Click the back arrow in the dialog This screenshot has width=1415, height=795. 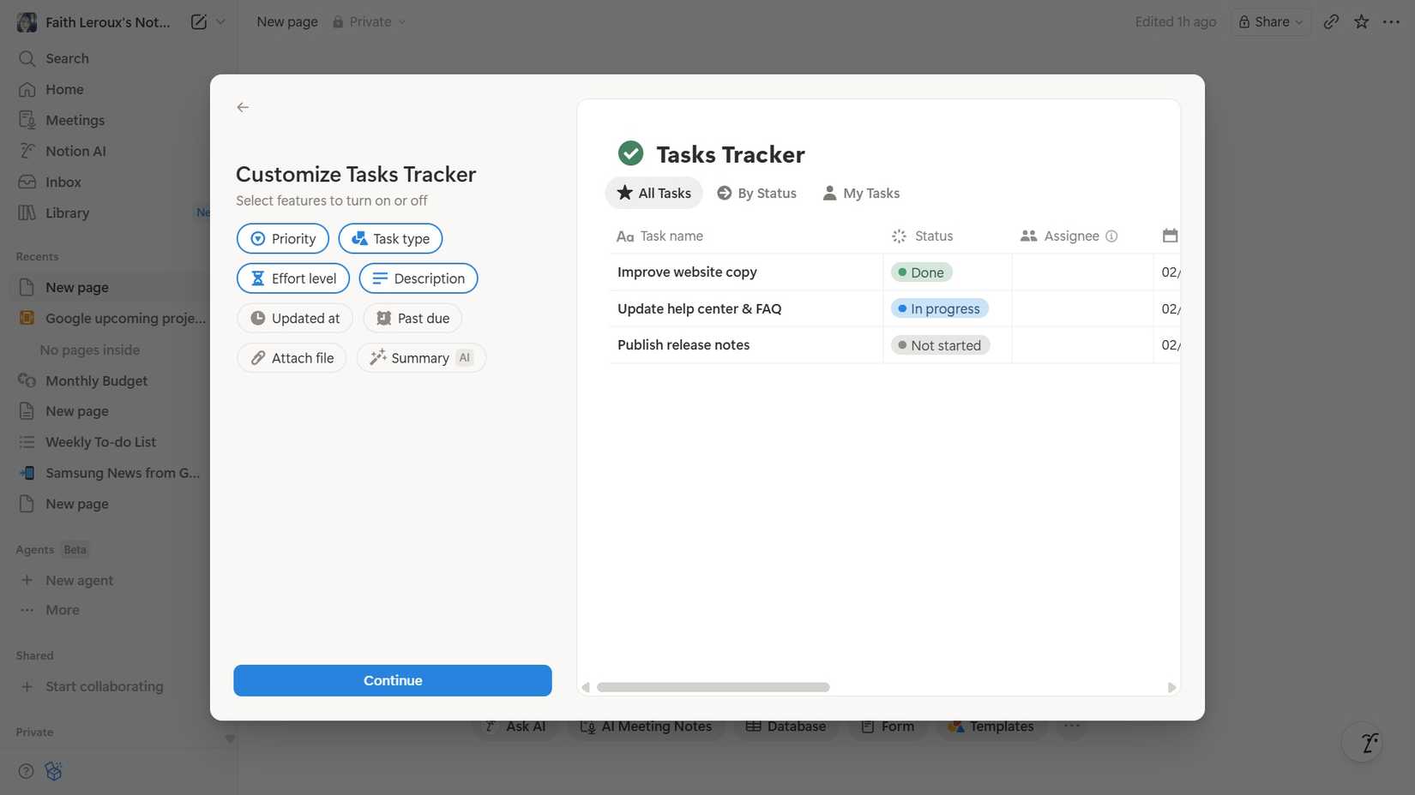[x=243, y=107]
